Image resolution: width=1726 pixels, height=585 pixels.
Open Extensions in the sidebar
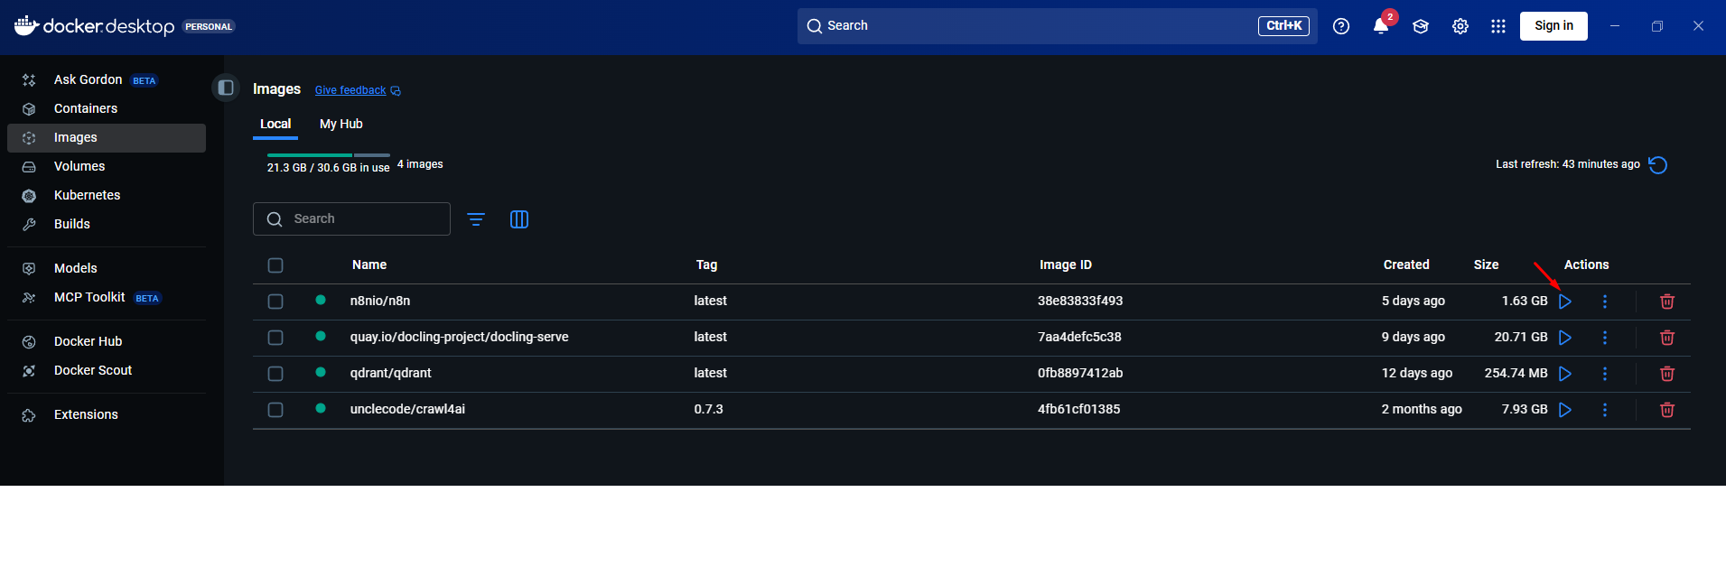(x=107, y=414)
